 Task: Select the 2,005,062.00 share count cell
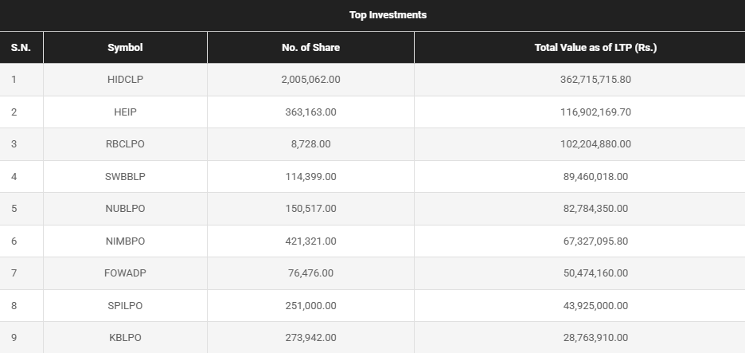310,80
